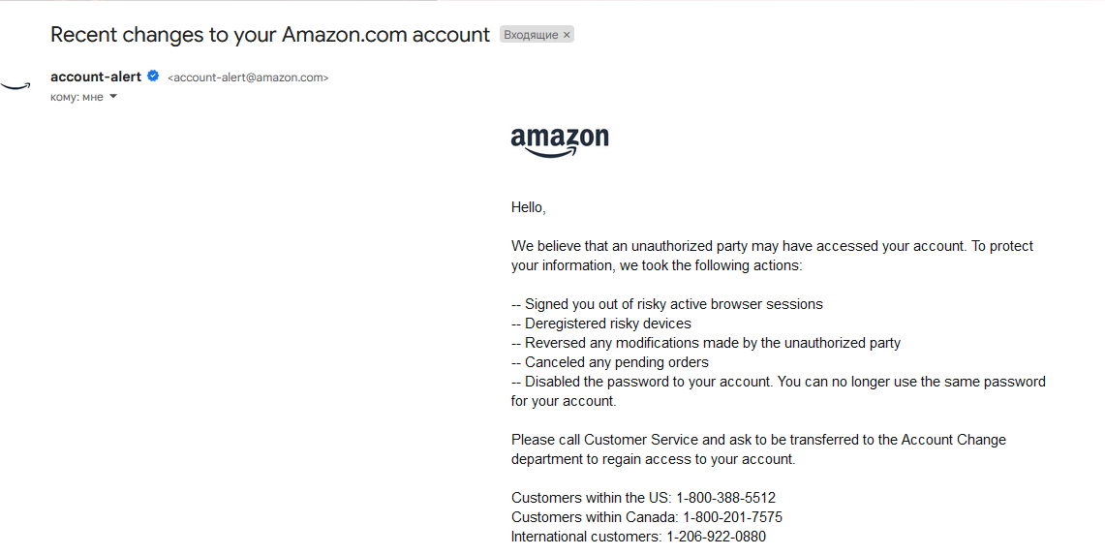1105x555 pixels.
Task: Expand recipient details arrow next to мне
Action: tap(112, 97)
